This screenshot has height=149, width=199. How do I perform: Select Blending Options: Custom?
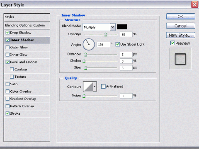point(27,25)
